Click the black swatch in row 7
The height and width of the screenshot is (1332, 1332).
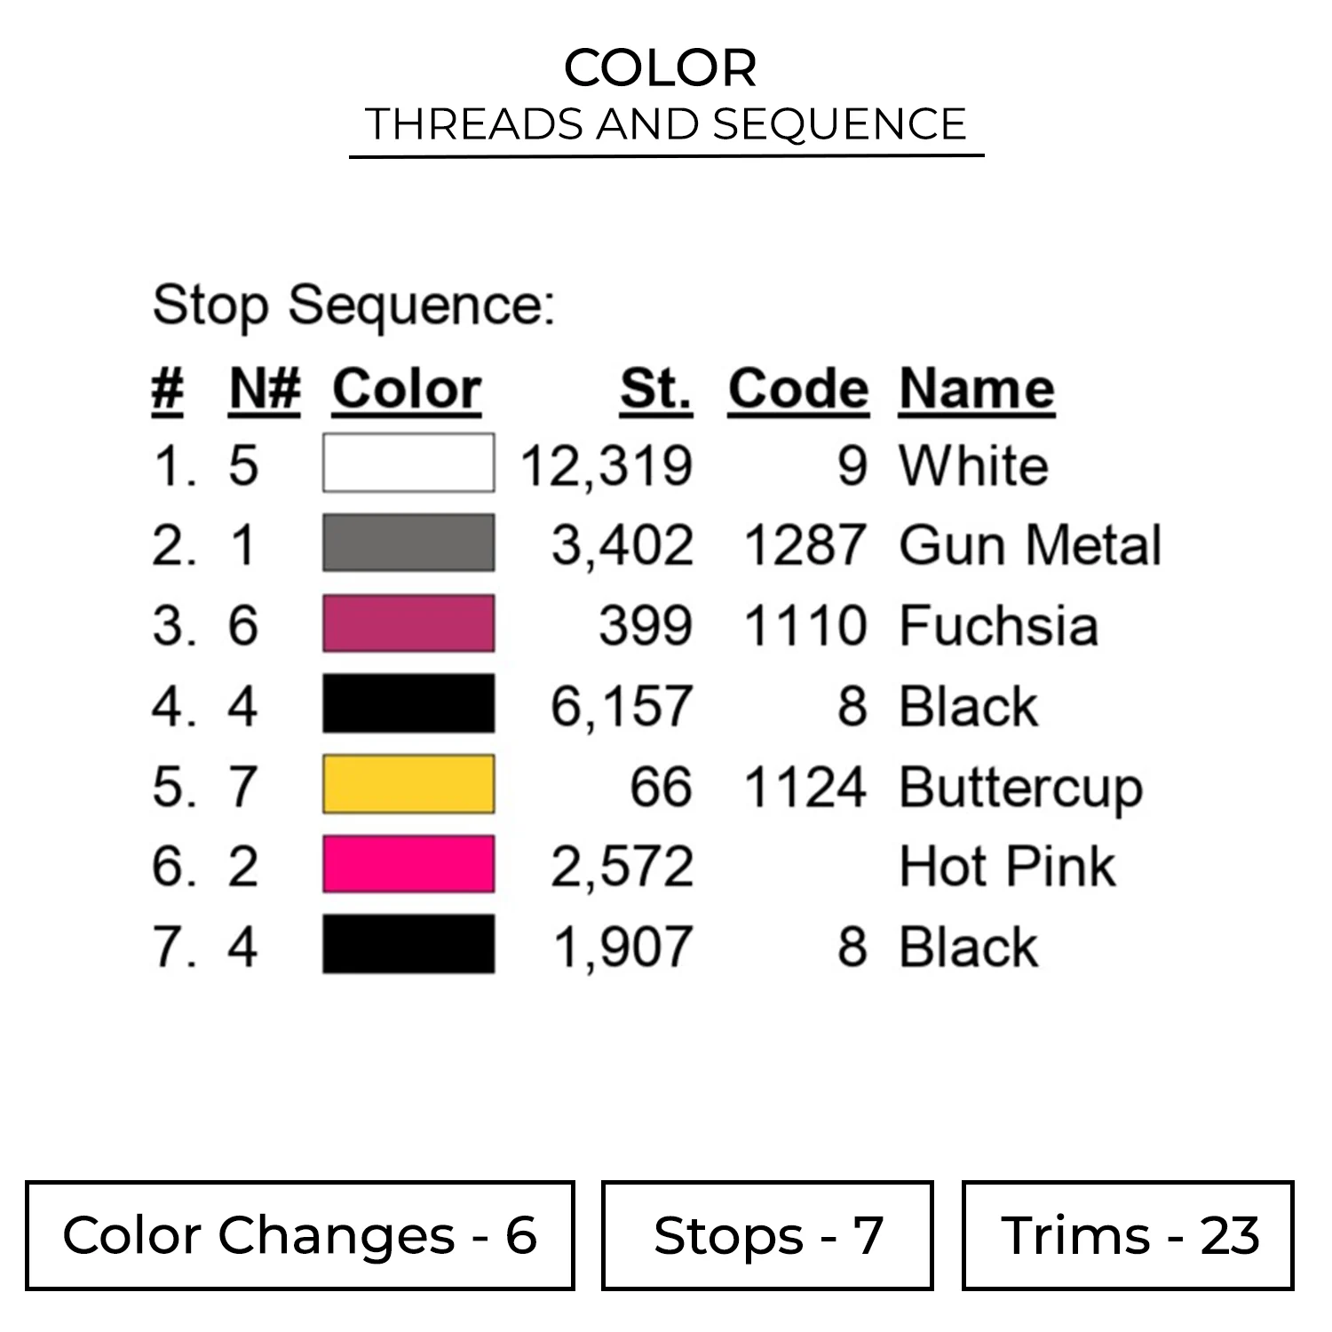408,945
